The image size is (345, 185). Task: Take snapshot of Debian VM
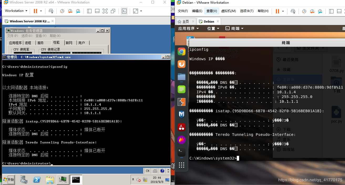(x=304, y=11)
